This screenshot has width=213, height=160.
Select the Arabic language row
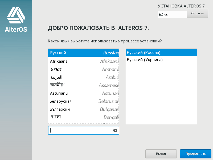coord(84,77)
